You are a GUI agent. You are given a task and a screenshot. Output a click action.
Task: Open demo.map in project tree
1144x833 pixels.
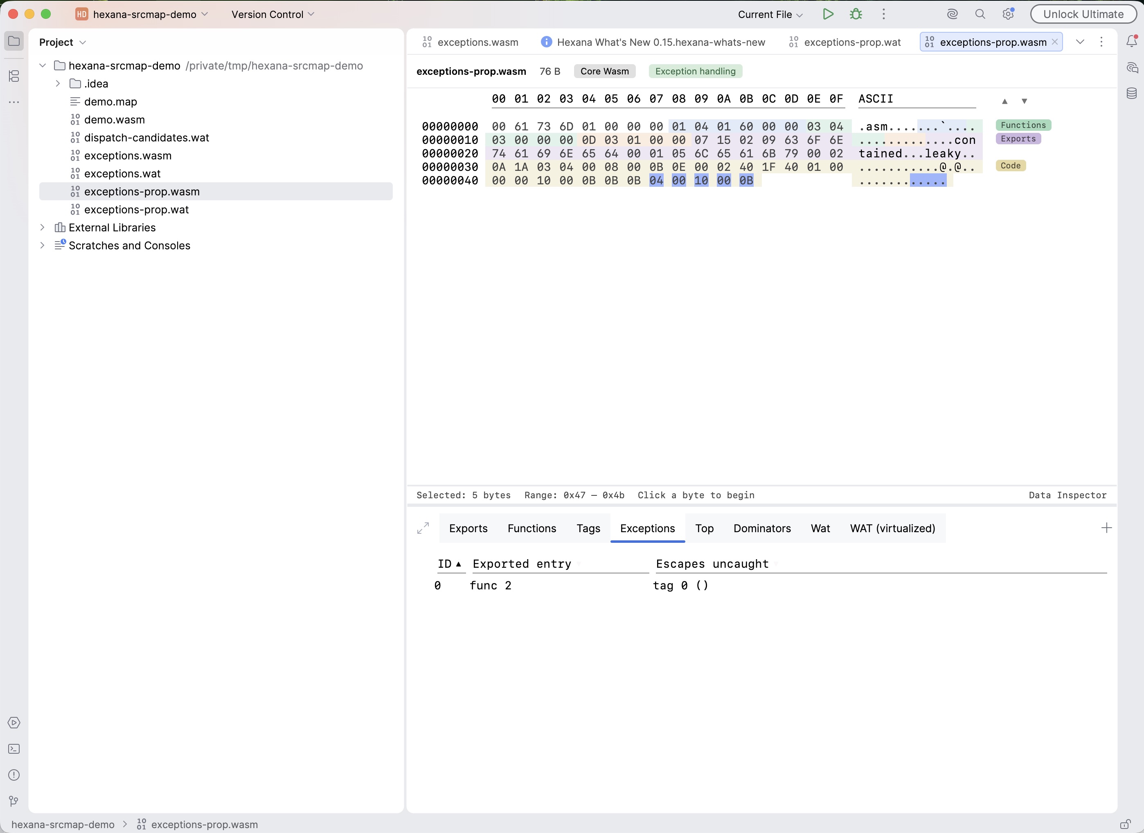point(110,102)
